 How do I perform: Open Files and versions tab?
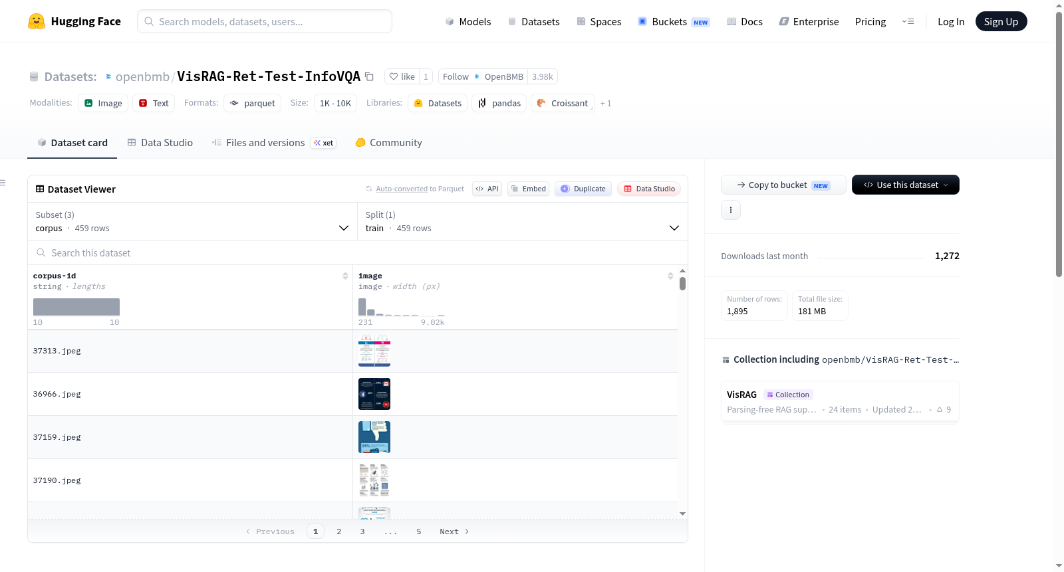pos(273,142)
